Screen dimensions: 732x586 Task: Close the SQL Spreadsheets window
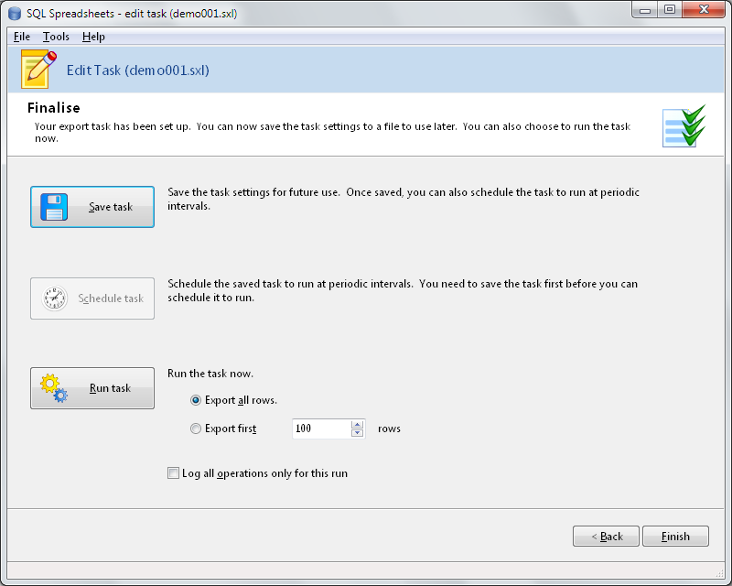701,11
